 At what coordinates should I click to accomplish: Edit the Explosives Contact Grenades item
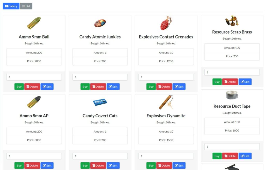[179, 87]
